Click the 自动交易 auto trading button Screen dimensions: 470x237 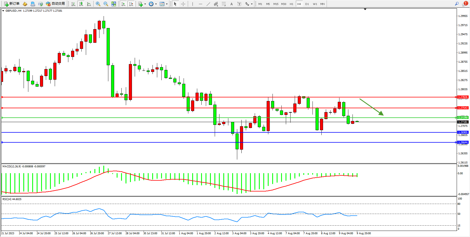click(55, 4)
